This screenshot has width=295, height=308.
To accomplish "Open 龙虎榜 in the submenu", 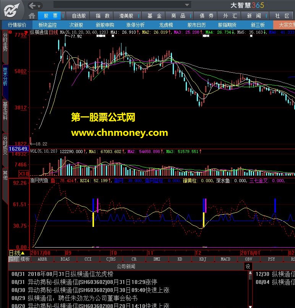I will pyautogui.click(x=166, y=25).
